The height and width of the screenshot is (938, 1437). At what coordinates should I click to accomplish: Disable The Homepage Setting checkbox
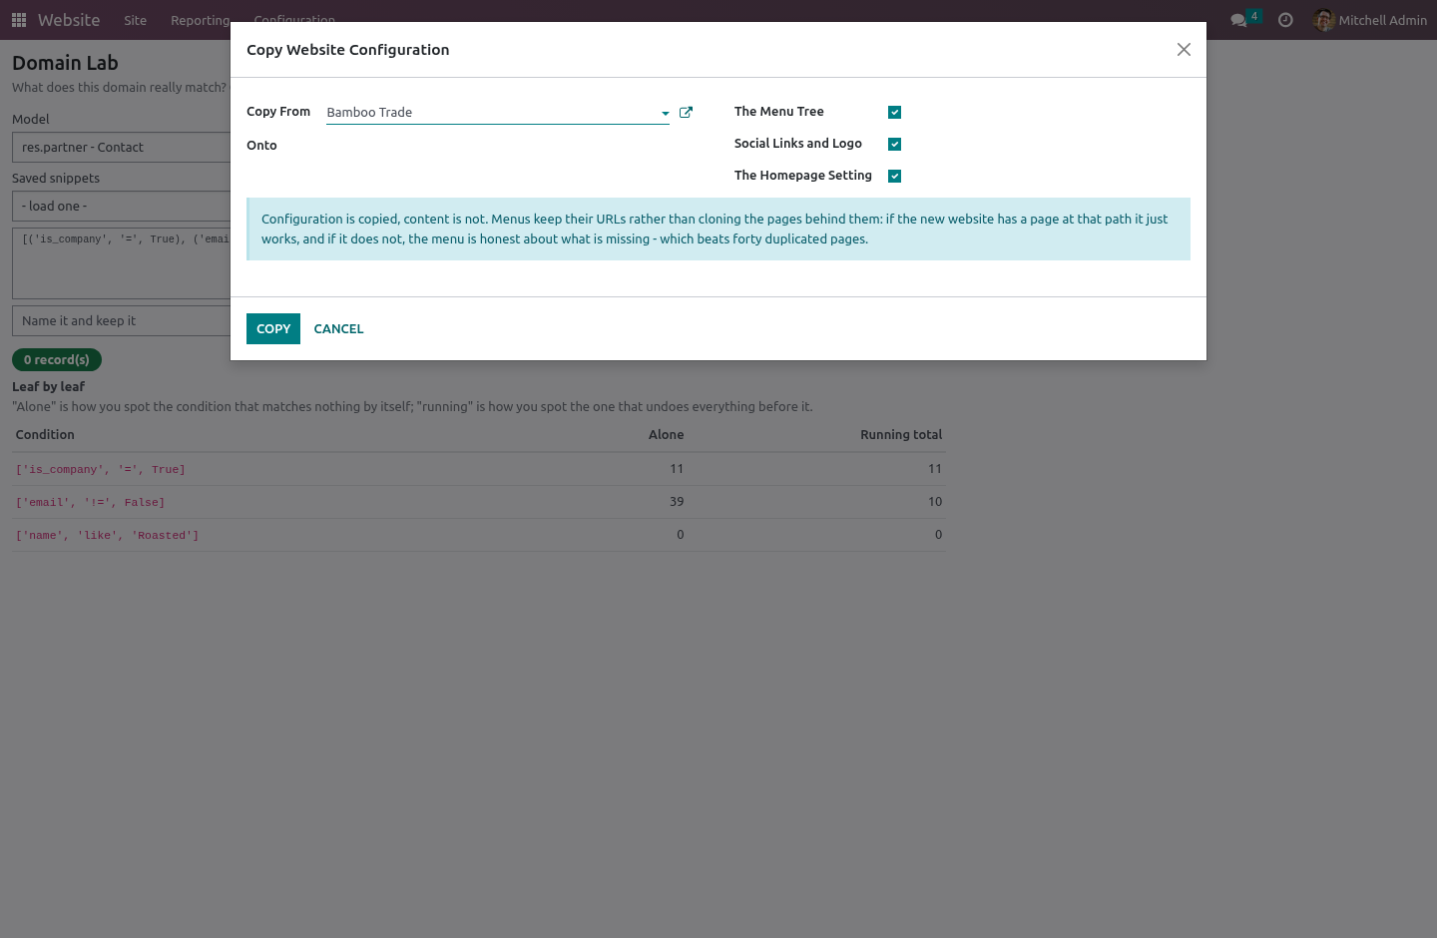point(894,176)
